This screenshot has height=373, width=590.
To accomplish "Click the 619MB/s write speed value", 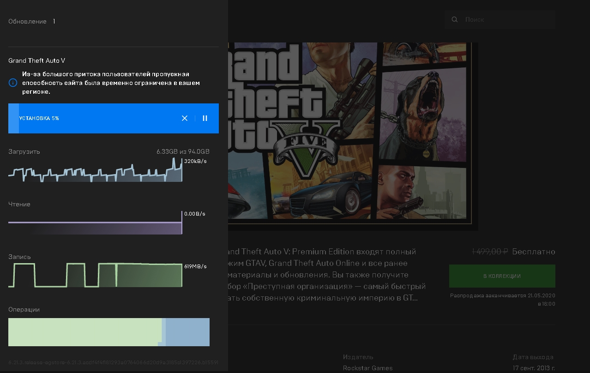I will coord(195,266).
